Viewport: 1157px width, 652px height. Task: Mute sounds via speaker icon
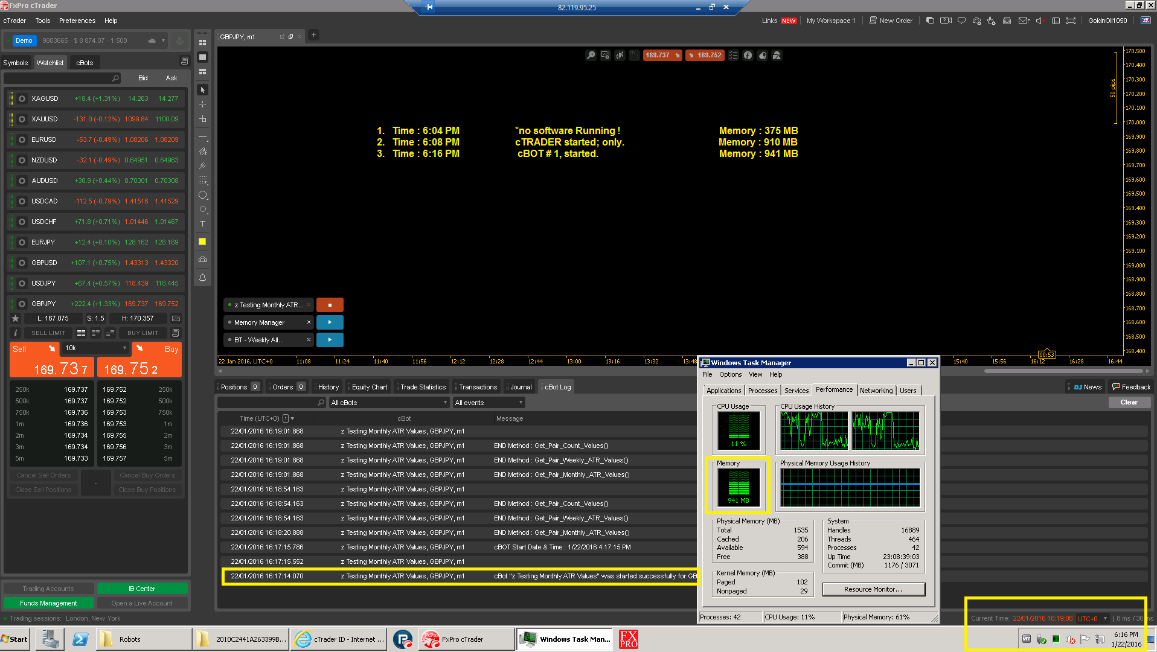tap(1040, 21)
